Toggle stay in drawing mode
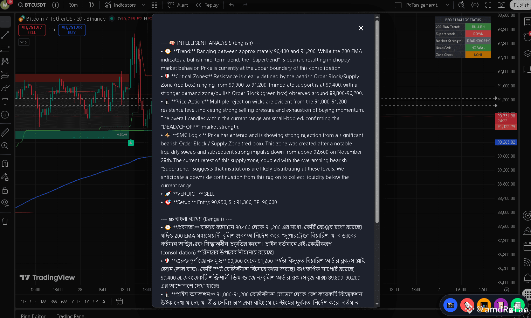This screenshot has height=318, width=531. pyautogui.click(x=5, y=177)
